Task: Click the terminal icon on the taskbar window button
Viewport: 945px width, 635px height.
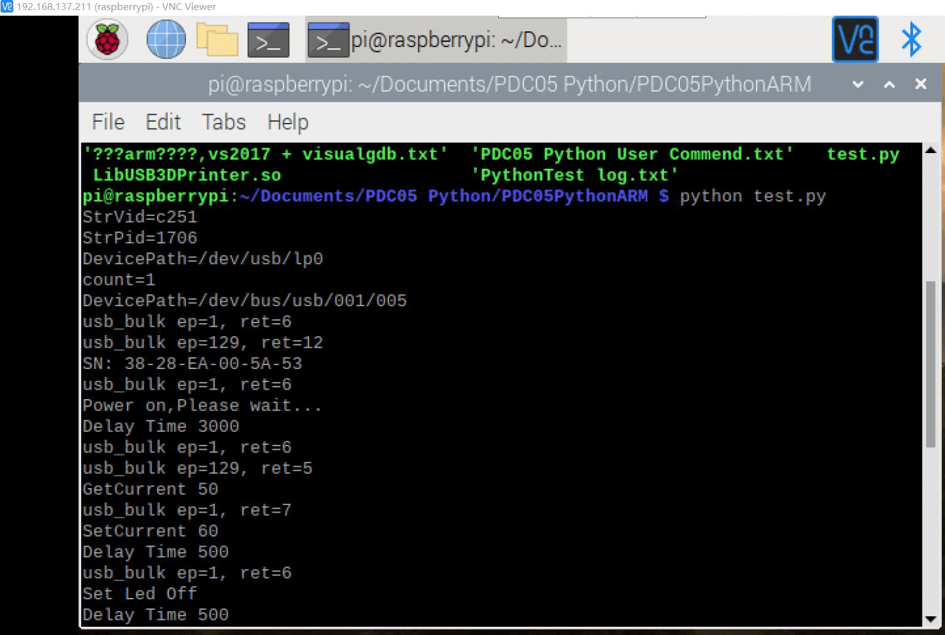Action: point(328,39)
